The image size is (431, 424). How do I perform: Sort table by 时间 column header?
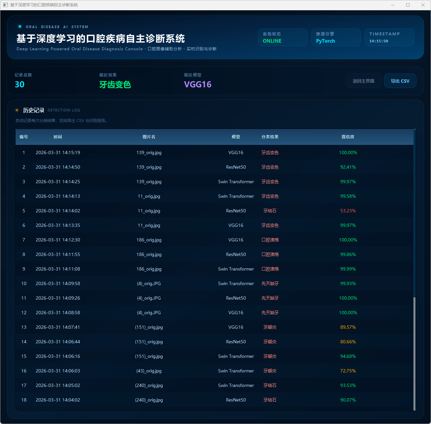pyautogui.click(x=58, y=137)
